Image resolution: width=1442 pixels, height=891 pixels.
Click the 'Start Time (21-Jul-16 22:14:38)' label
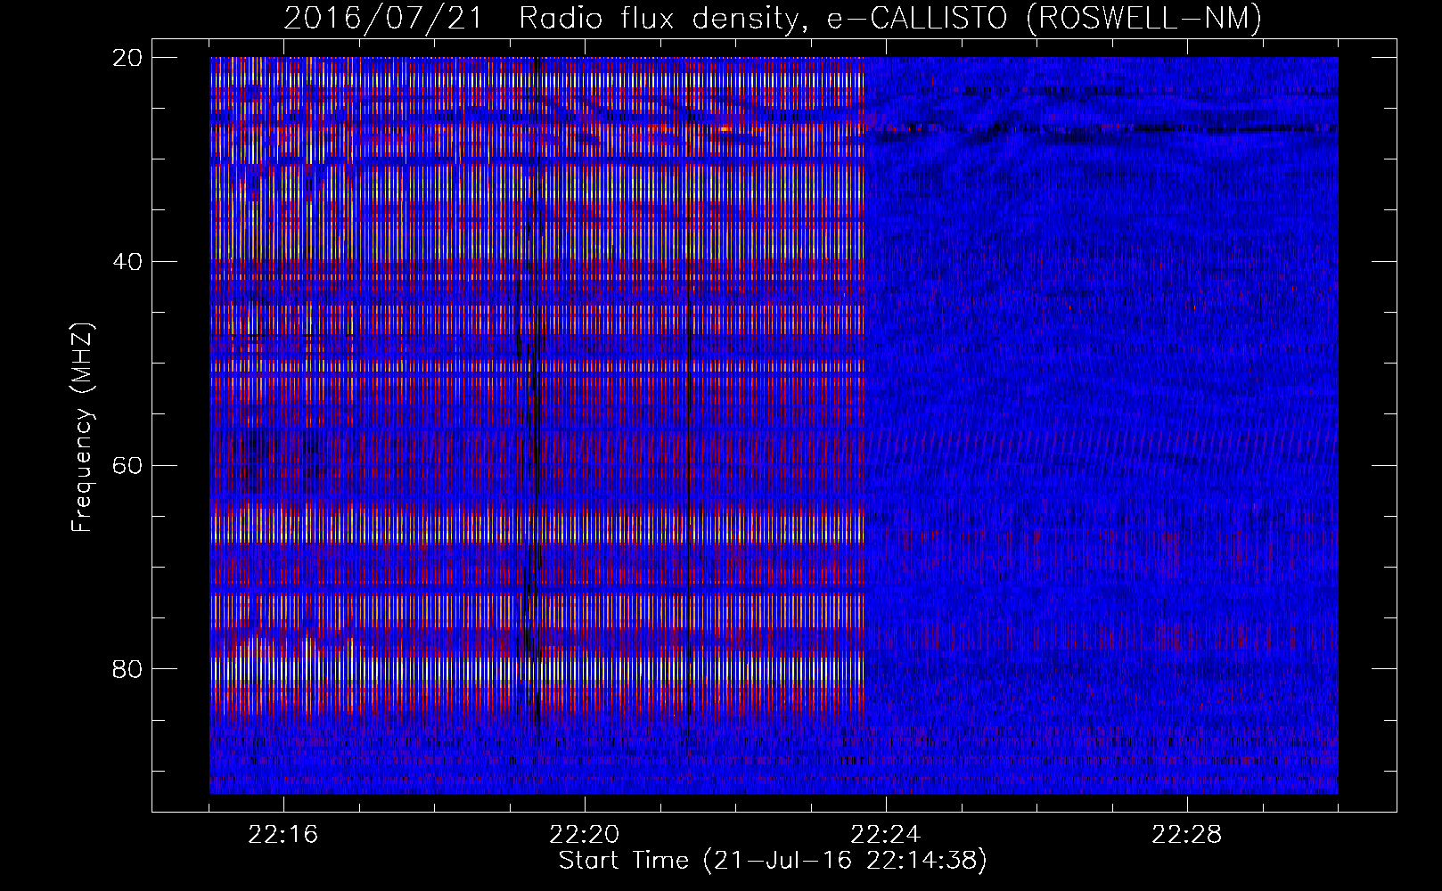(x=773, y=860)
